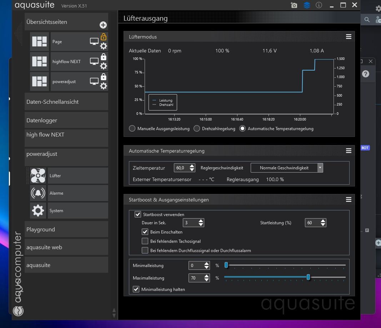Toggle the orange lock on Page row
Screen dimensions: 381x328
[x=104, y=37]
